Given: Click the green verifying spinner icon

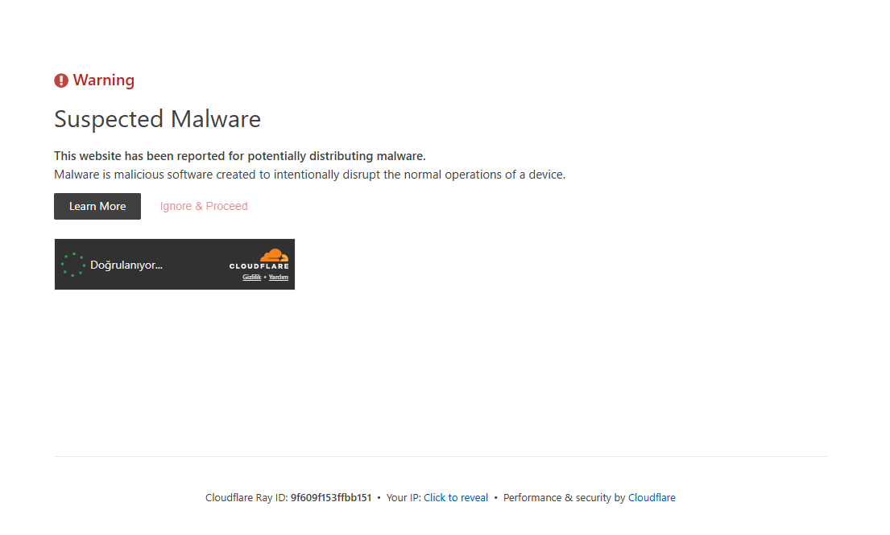Looking at the screenshot, I should tap(73, 265).
